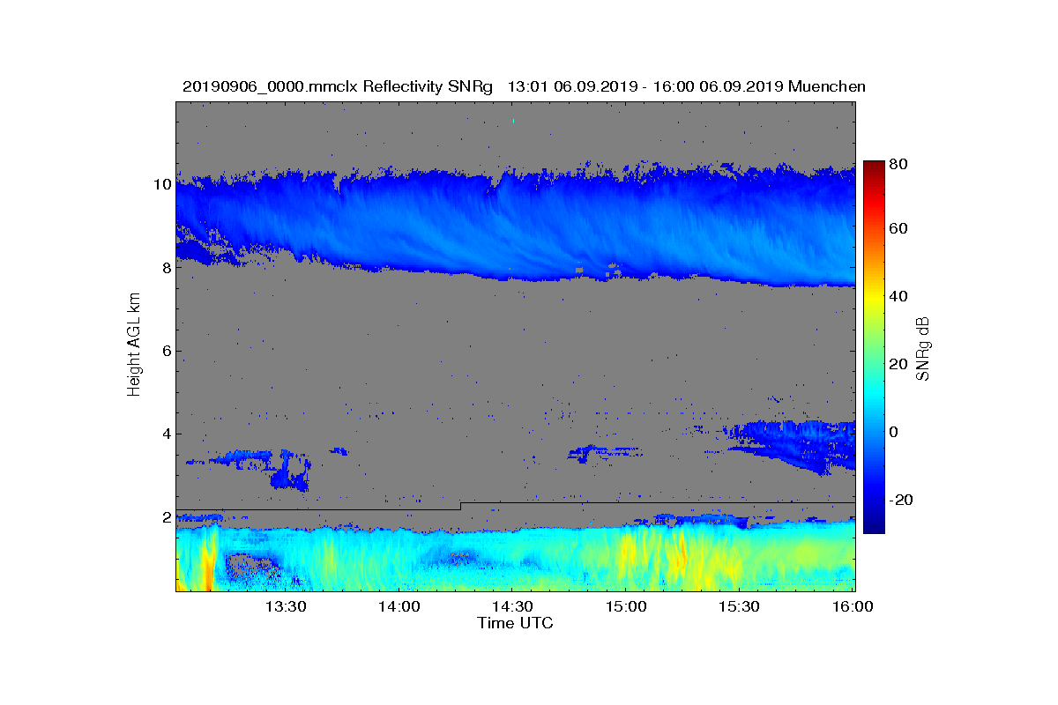Click the colorbar tick label 60
The image size is (1058, 705).
tap(899, 229)
